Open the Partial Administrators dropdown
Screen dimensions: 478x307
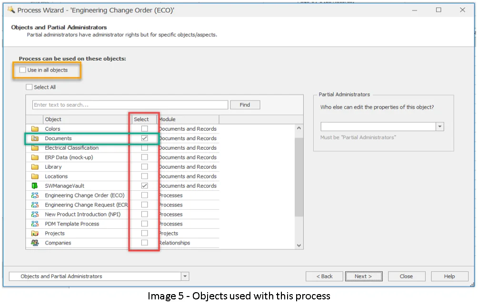pos(440,127)
